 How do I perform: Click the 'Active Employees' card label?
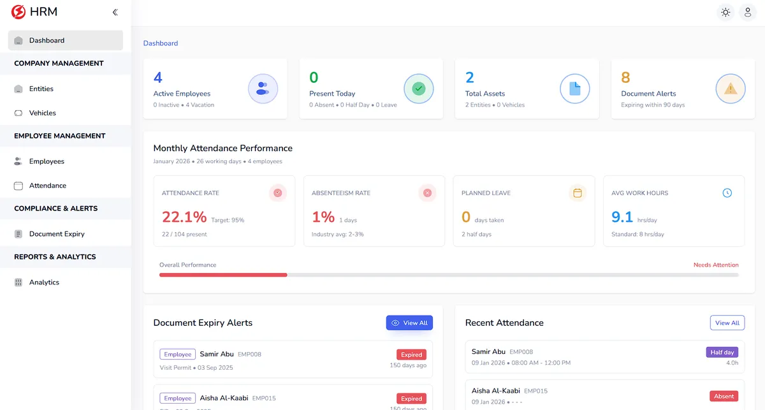[x=182, y=94]
